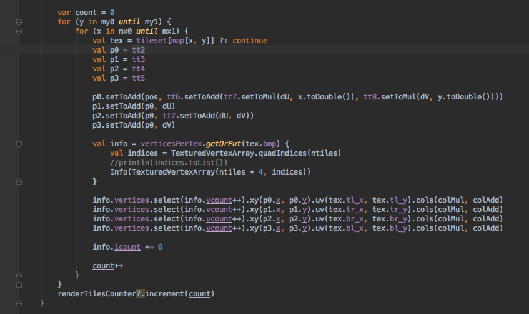The width and height of the screenshot is (529, 314).
Task: Click the 'continue' keyword
Action: 249,41
